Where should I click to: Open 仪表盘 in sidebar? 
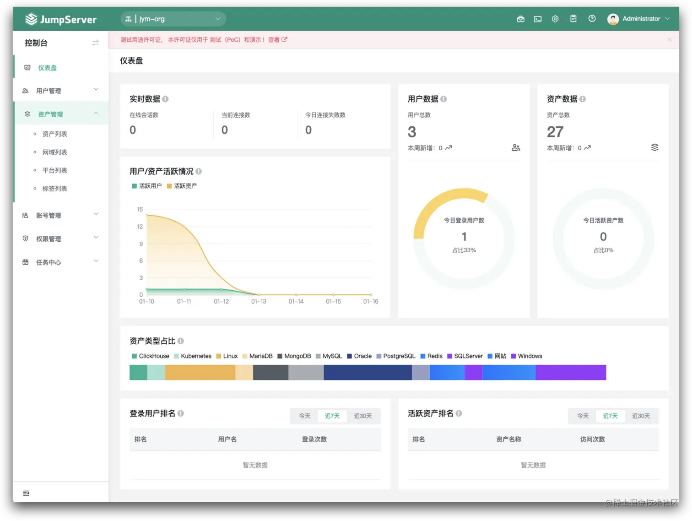62,68
